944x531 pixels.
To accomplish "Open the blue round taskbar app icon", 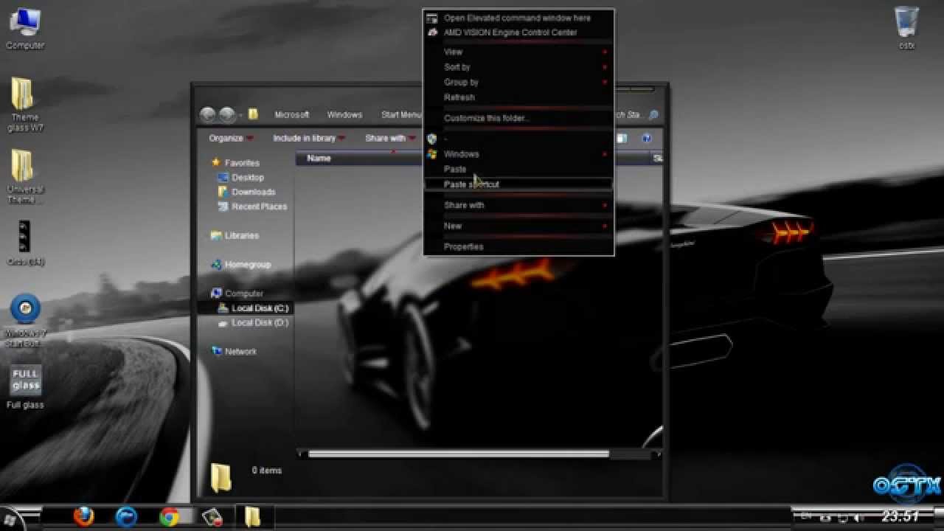I will tap(127, 517).
